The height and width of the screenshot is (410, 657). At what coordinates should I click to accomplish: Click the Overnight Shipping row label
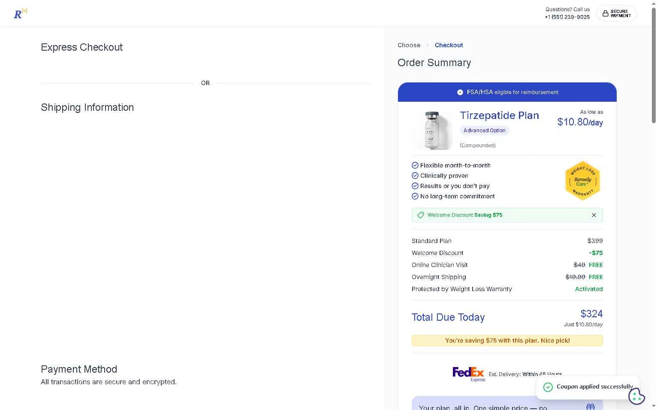pyautogui.click(x=439, y=277)
